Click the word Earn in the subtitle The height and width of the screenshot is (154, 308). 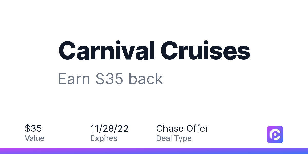[74, 79]
